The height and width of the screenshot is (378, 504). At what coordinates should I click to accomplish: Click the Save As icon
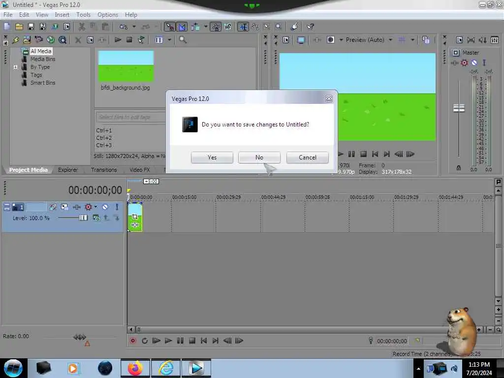coord(43,27)
